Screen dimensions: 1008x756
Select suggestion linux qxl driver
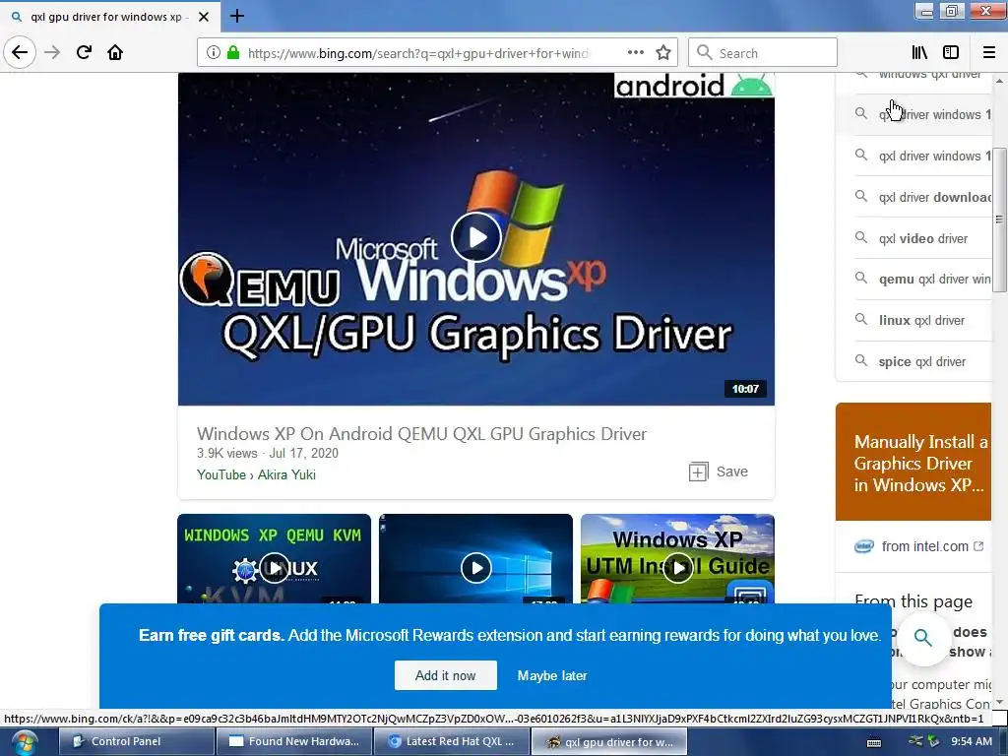tap(921, 320)
